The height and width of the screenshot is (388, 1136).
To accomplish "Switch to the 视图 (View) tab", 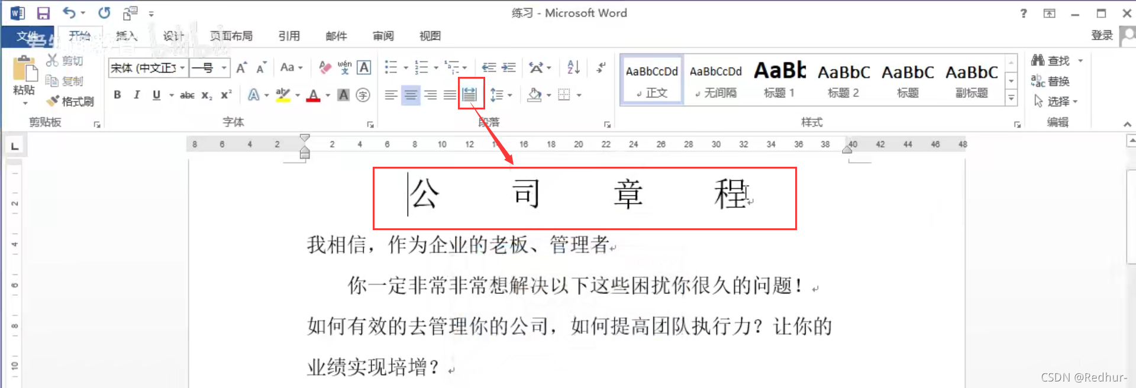I will [430, 36].
